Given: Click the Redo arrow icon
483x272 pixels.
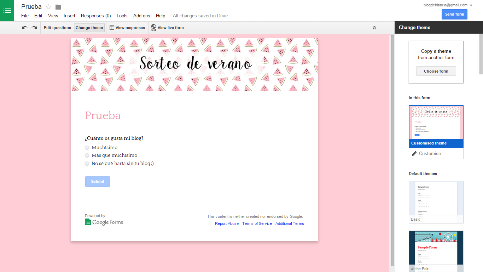Looking at the screenshot, I should click(x=34, y=27).
